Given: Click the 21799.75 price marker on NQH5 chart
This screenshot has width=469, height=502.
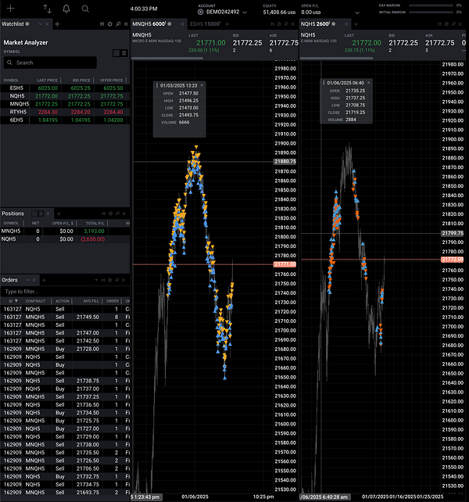Looking at the screenshot, I should pyautogui.click(x=453, y=233).
